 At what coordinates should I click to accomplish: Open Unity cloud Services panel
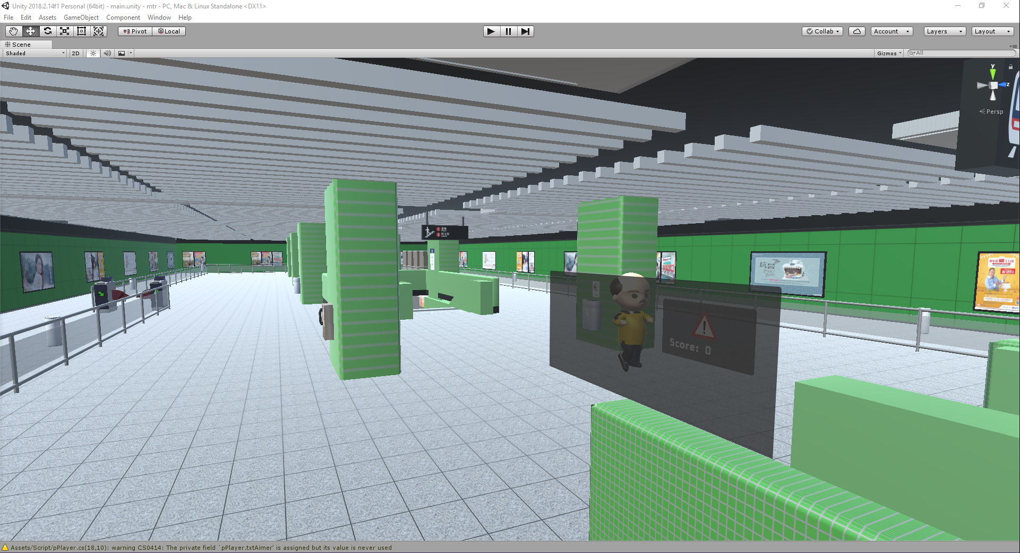[856, 31]
